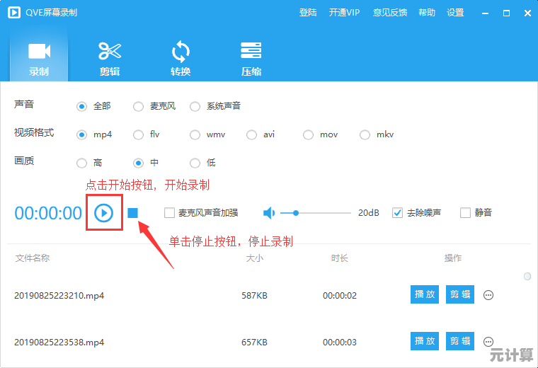Click the start recording play button
The height and width of the screenshot is (368, 538).
(x=104, y=212)
